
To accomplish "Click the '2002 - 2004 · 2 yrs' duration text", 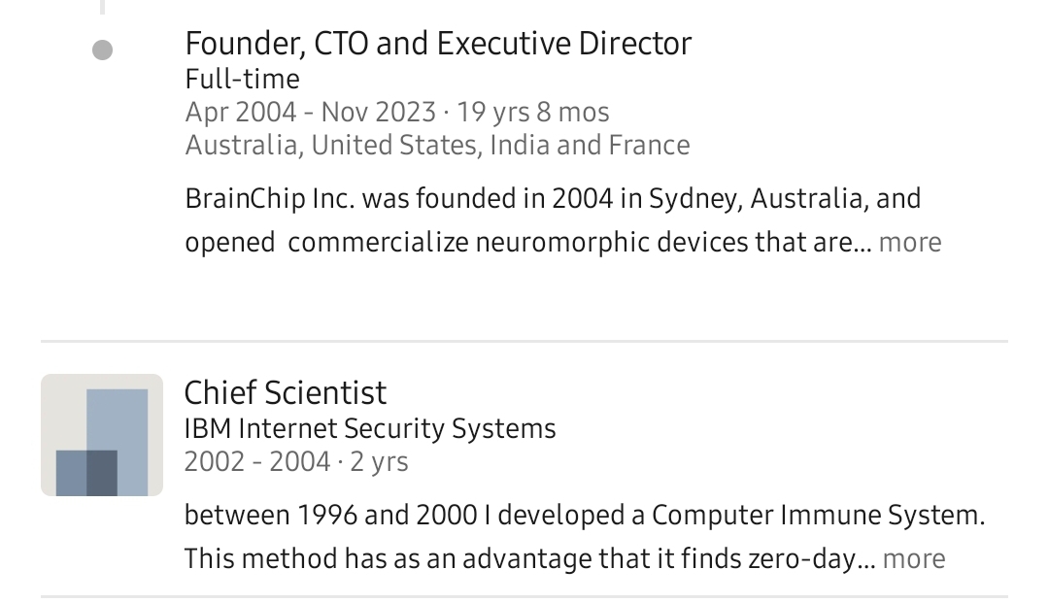I will tap(295, 461).
